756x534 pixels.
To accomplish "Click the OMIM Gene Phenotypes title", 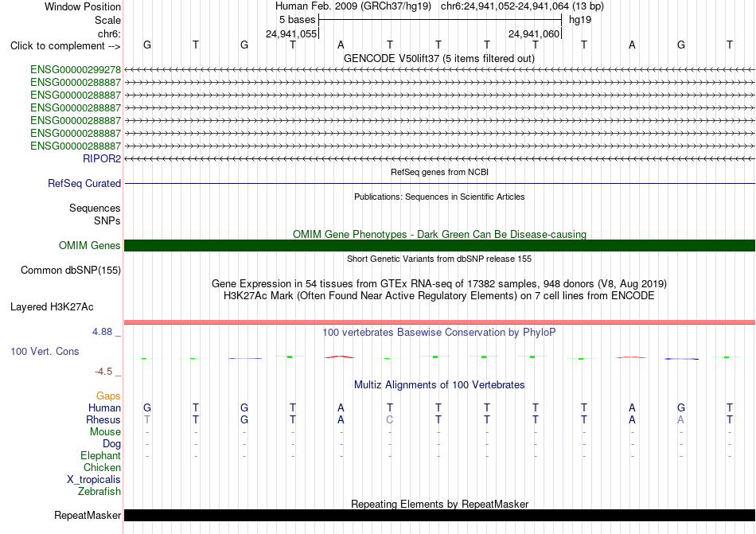I will 439,234.
